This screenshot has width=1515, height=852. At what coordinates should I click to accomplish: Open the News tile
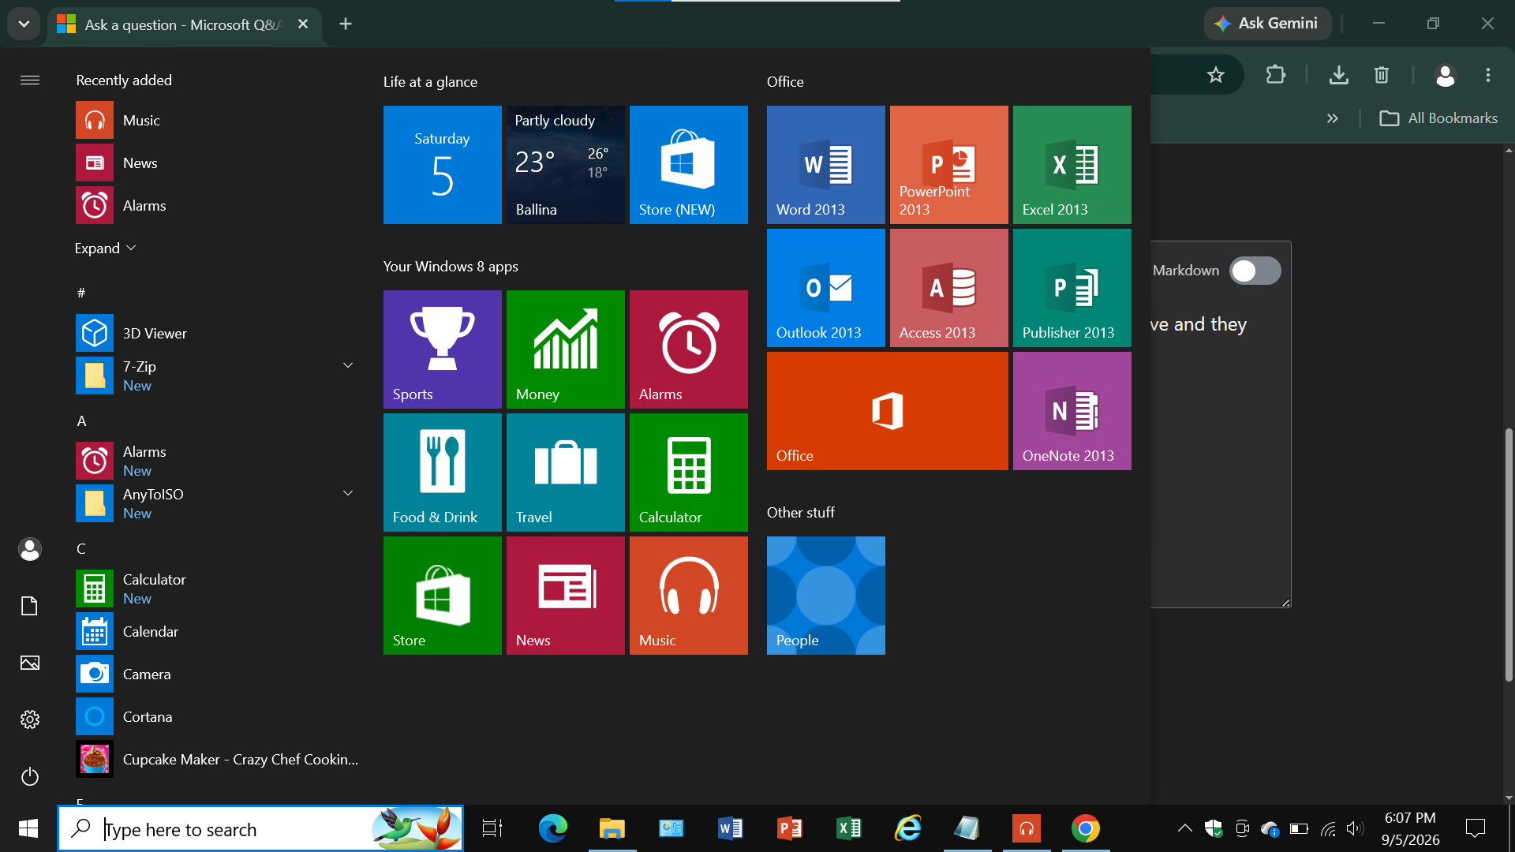click(x=565, y=596)
